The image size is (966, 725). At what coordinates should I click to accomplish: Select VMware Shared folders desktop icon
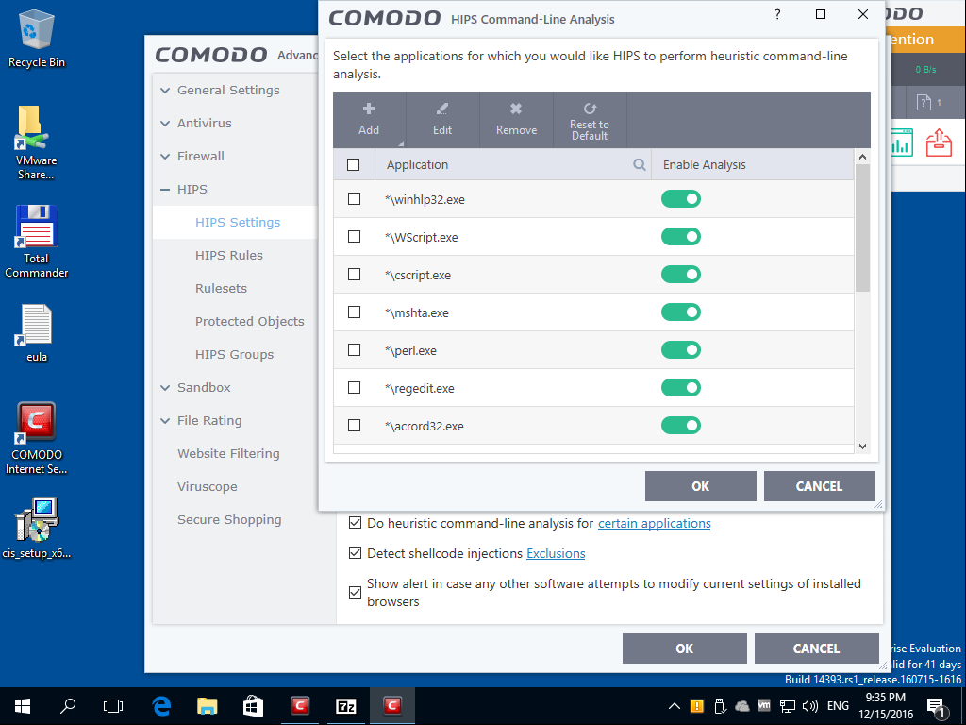(x=37, y=143)
